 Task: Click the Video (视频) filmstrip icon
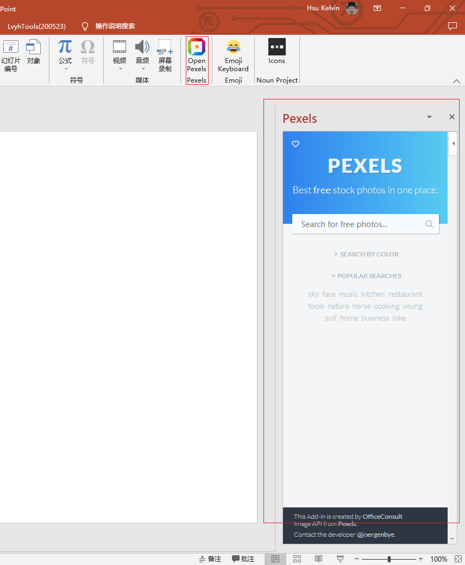[120, 47]
